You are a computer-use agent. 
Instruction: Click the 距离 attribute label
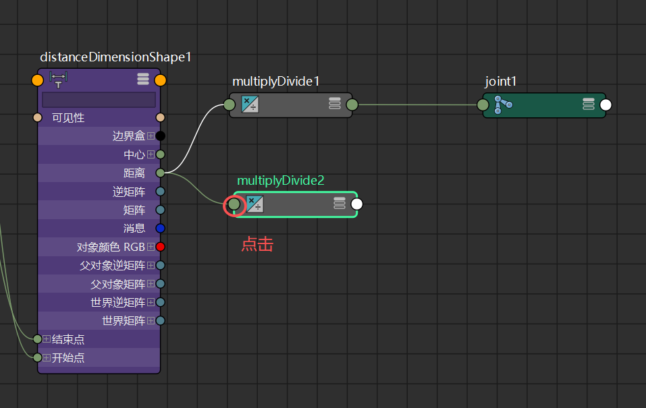[134, 173]
